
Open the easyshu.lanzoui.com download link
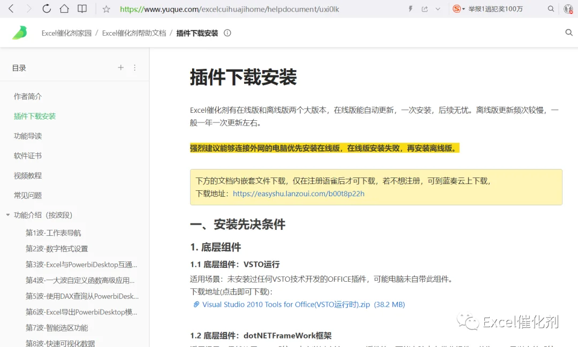pos(299,194)
